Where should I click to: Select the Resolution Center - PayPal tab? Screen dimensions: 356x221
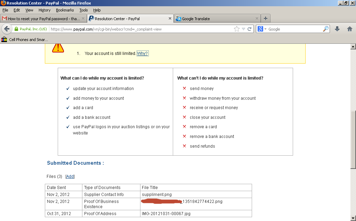(x=130, y=19)
